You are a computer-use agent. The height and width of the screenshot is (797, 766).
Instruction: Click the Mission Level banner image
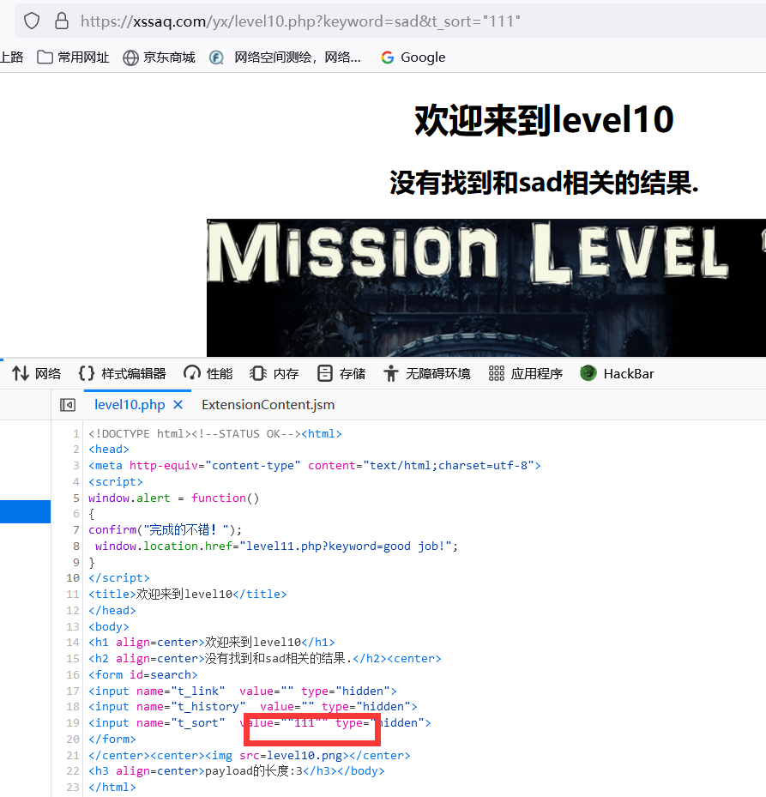486,287
